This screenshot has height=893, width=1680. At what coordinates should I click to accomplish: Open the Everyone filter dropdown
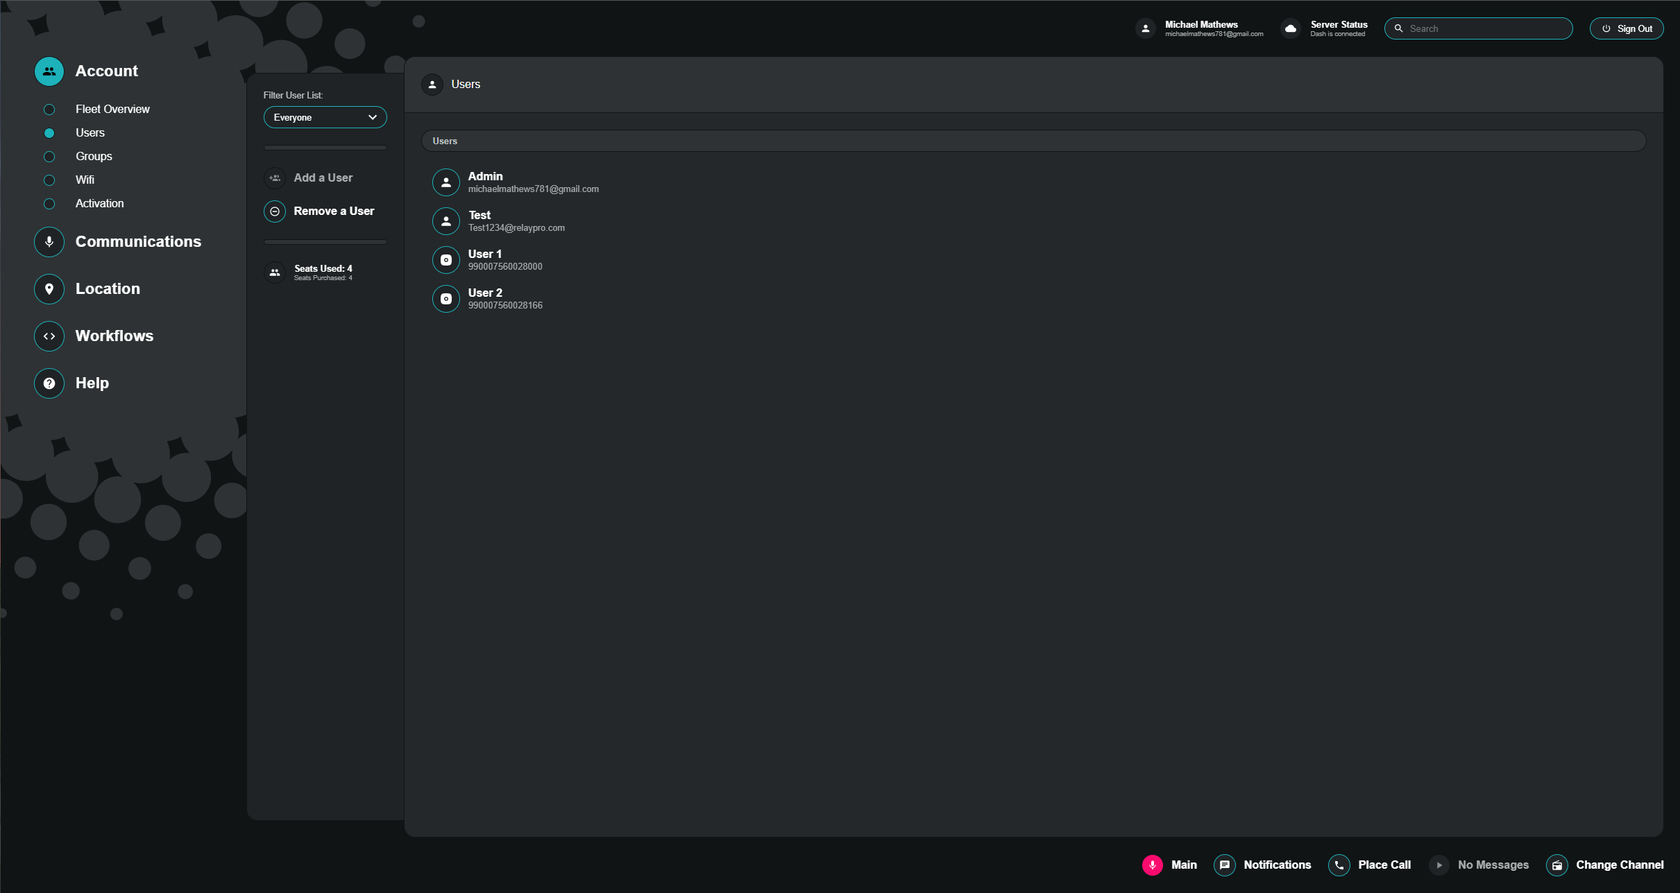click(325, 117)
